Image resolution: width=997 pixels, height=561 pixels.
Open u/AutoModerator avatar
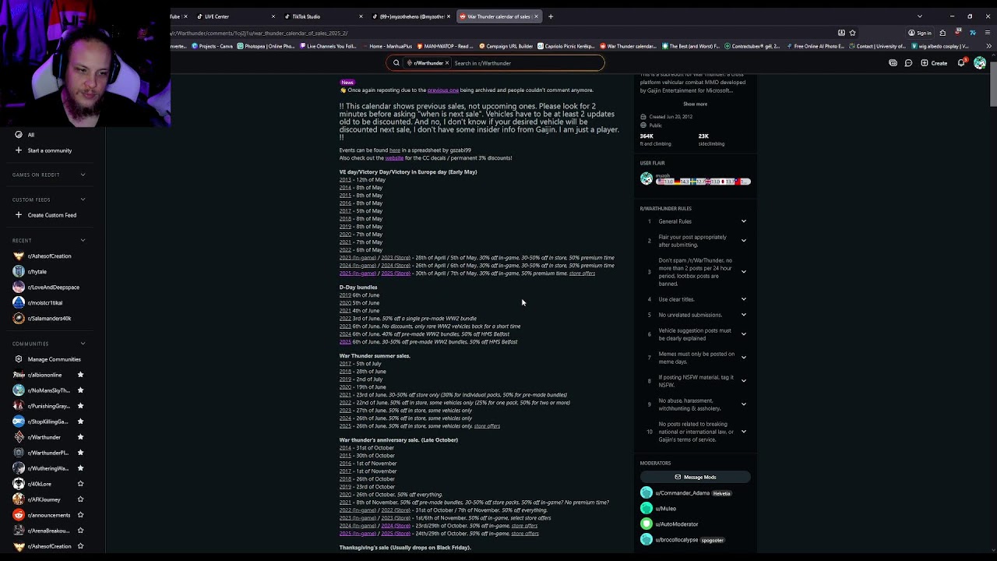tap(646, 524)
